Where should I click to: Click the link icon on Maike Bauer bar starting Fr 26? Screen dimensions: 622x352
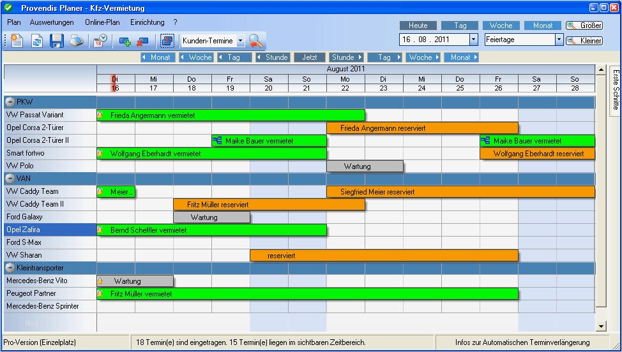pos(485,140)
